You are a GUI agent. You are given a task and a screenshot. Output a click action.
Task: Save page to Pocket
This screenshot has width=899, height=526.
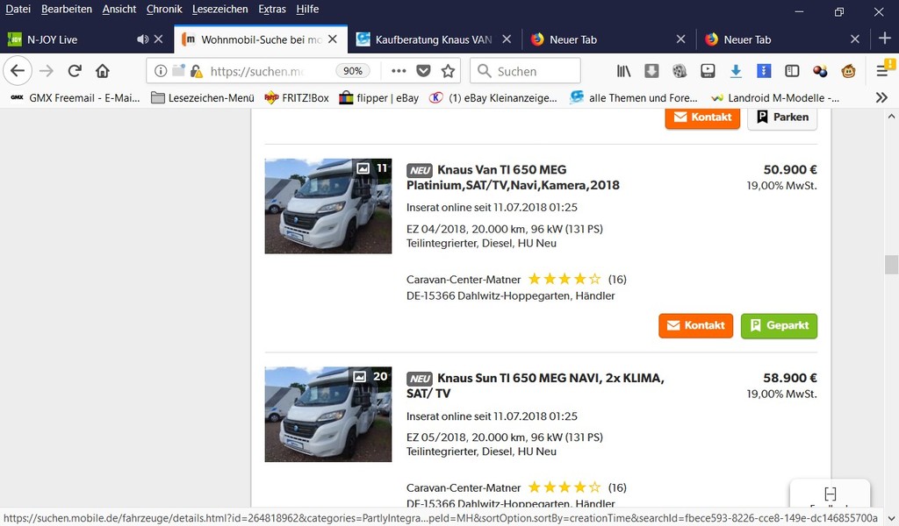423,71
